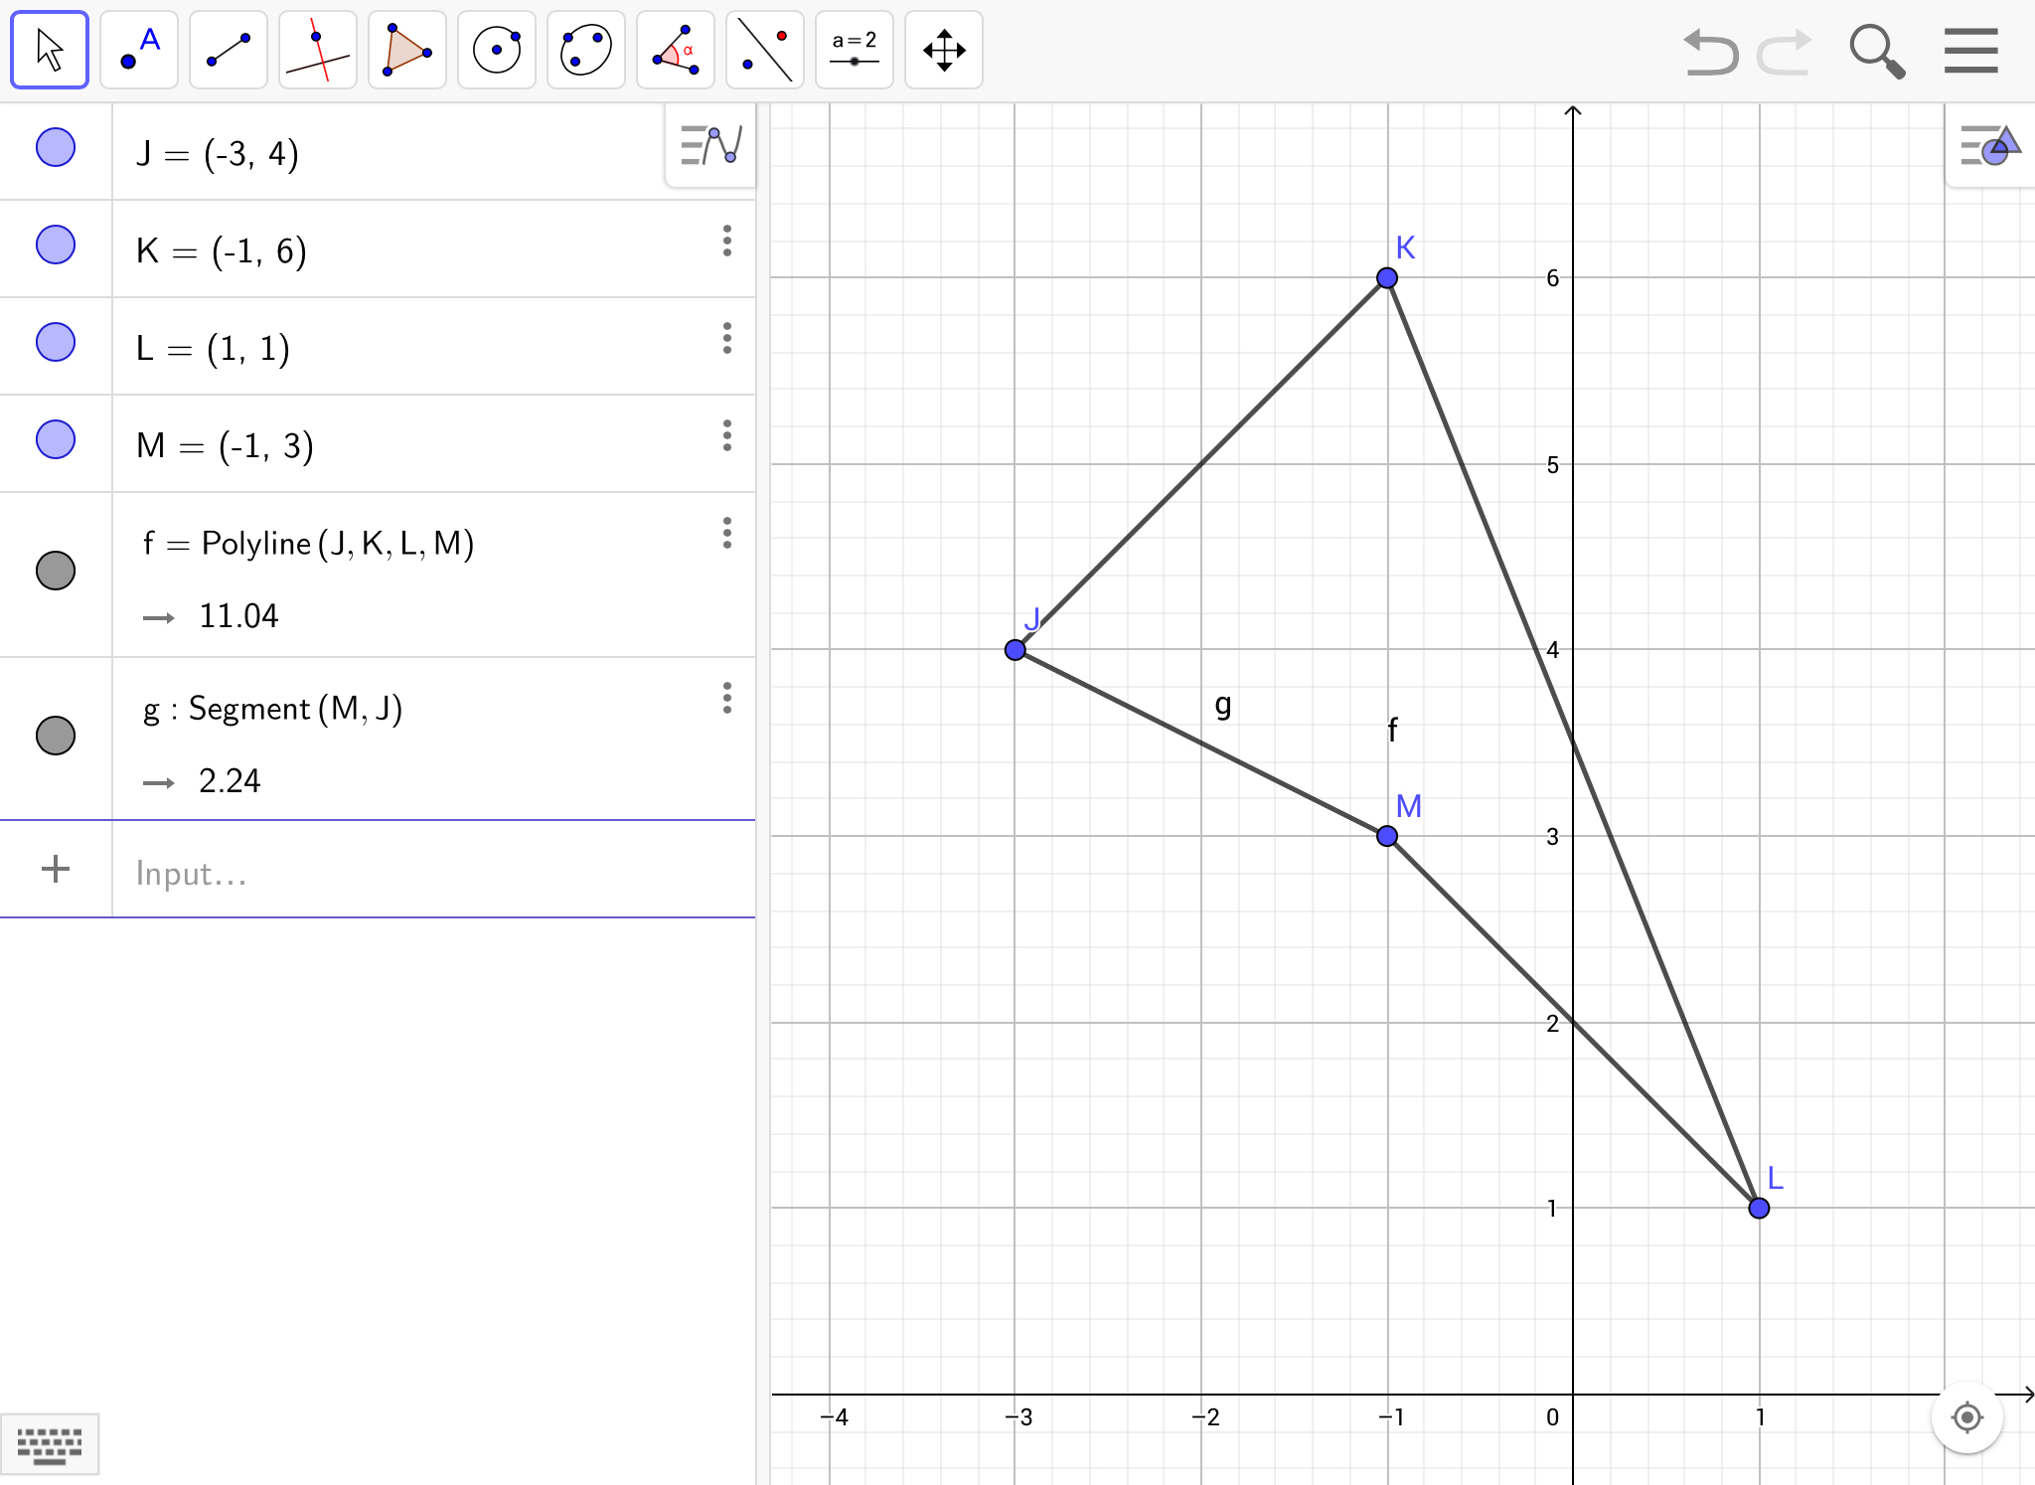Click the Undo button

(x=1711, y=52)
